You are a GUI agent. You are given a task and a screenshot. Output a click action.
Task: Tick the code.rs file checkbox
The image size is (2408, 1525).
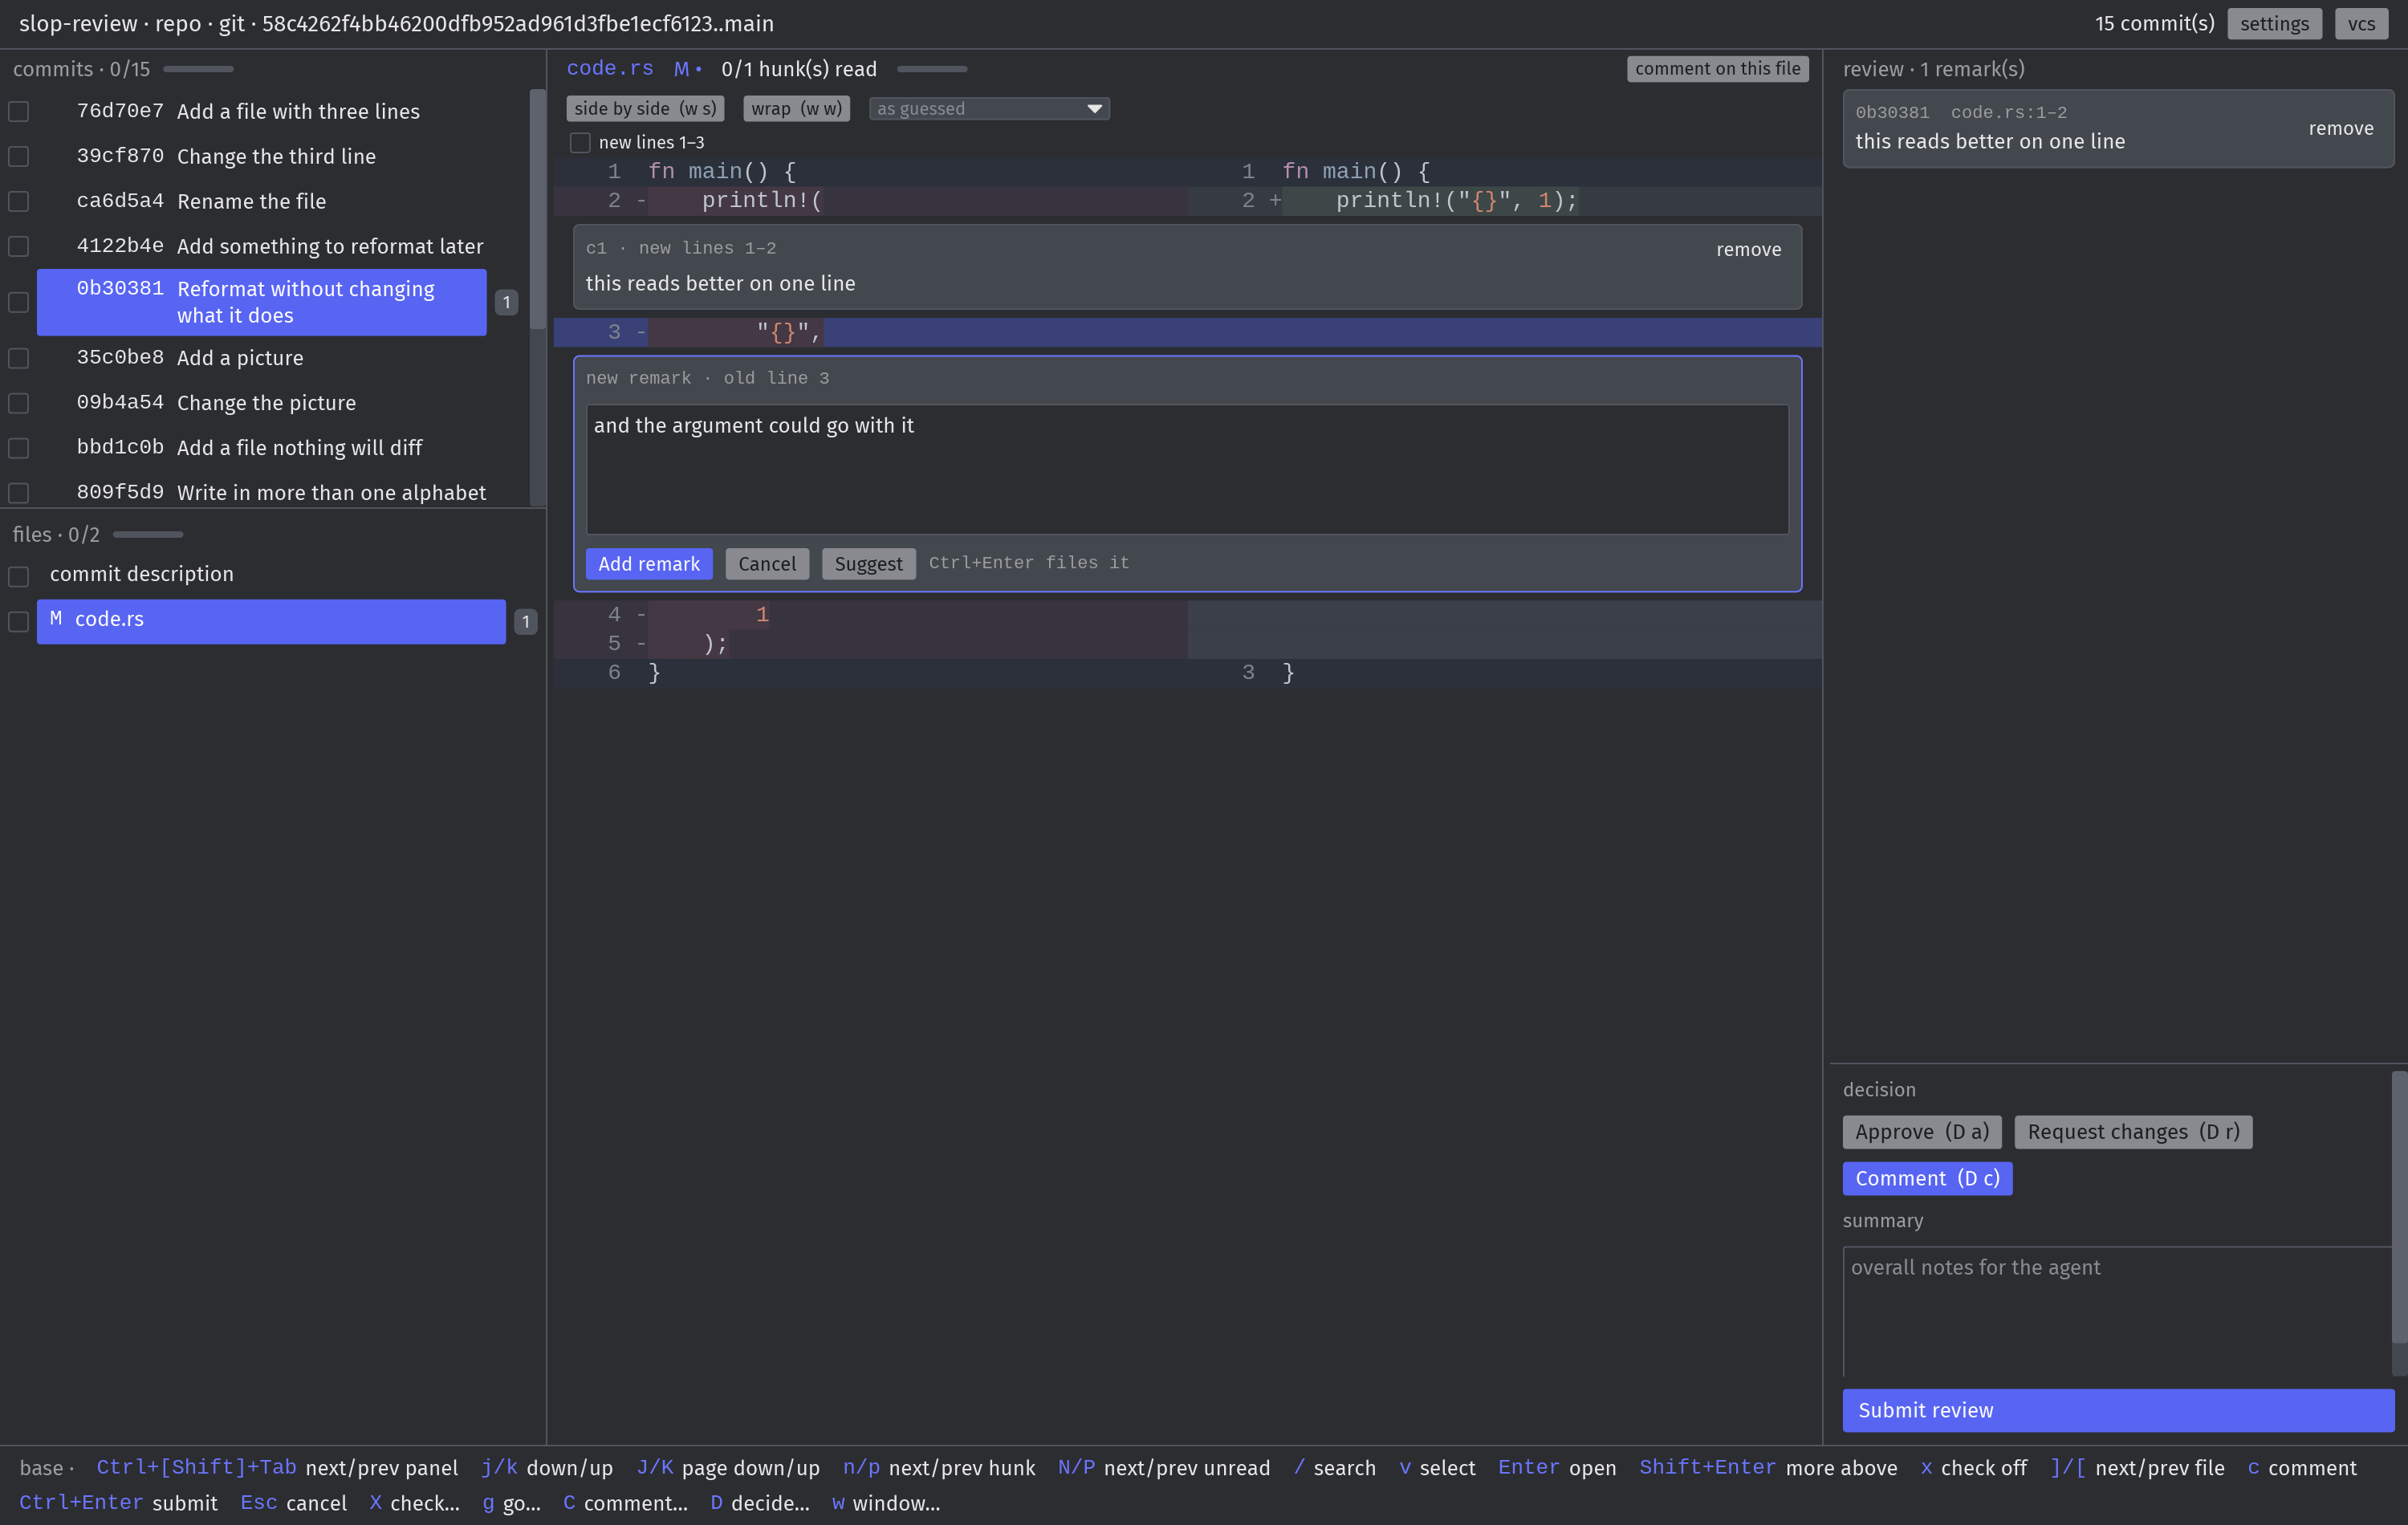(x=19, y=622)
